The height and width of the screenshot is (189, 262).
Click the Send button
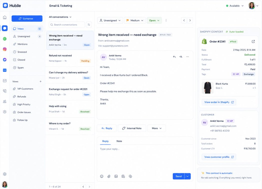coord(178,176)
